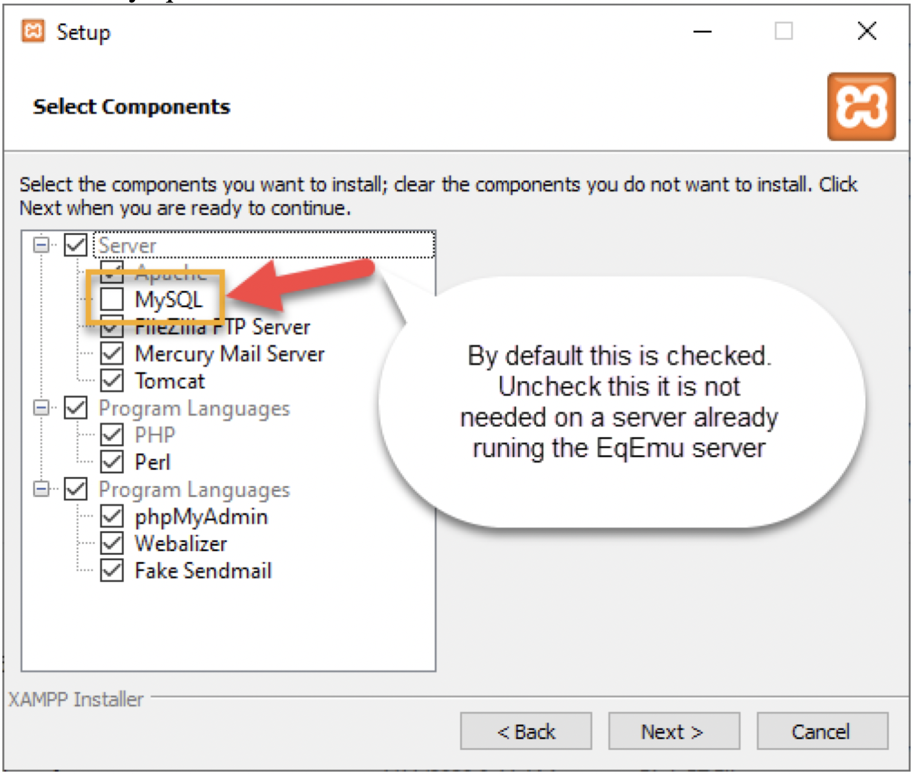
Task: Collapse the second Program Languages branch
Action: pyautogui.click(x=40, y=489)
